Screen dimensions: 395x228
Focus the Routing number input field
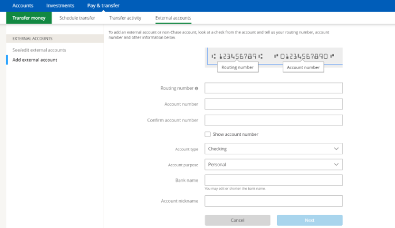click(x=274, y=88)
